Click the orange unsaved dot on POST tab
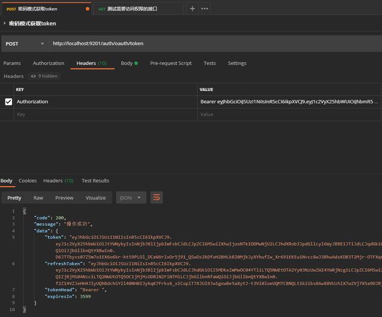This screenshot has width=382, height=317. pos(88,9)
